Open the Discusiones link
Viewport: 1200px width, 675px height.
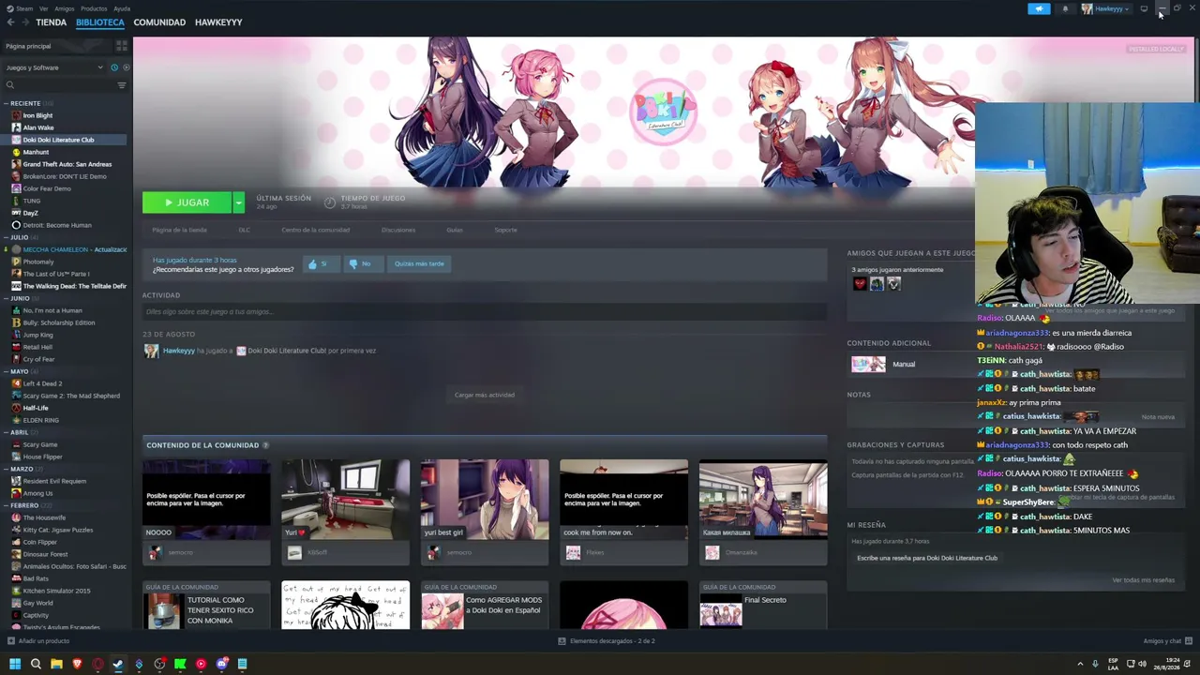398,230
